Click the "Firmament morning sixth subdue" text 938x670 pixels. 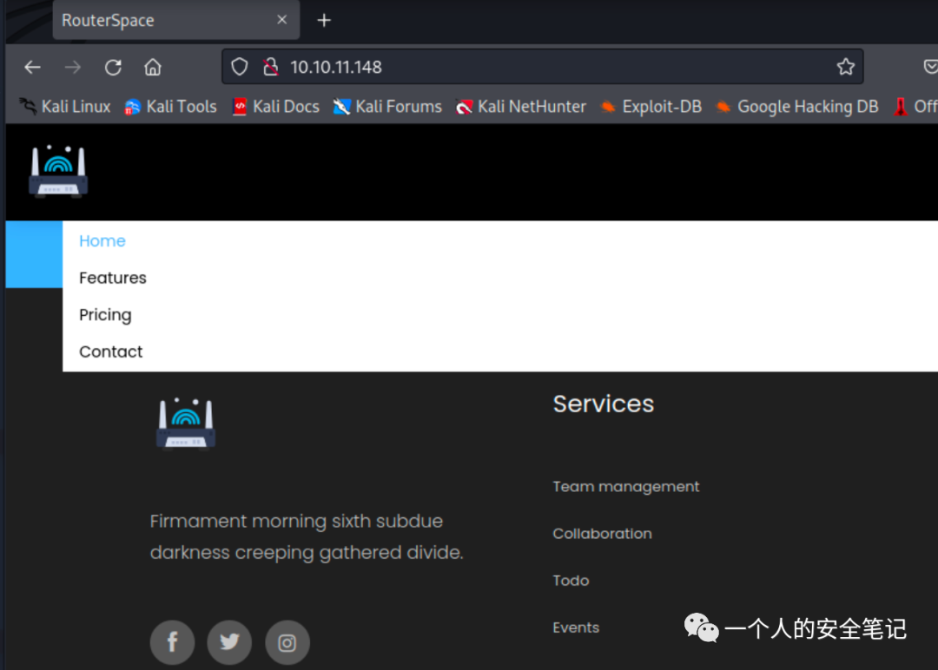point(296,522)
